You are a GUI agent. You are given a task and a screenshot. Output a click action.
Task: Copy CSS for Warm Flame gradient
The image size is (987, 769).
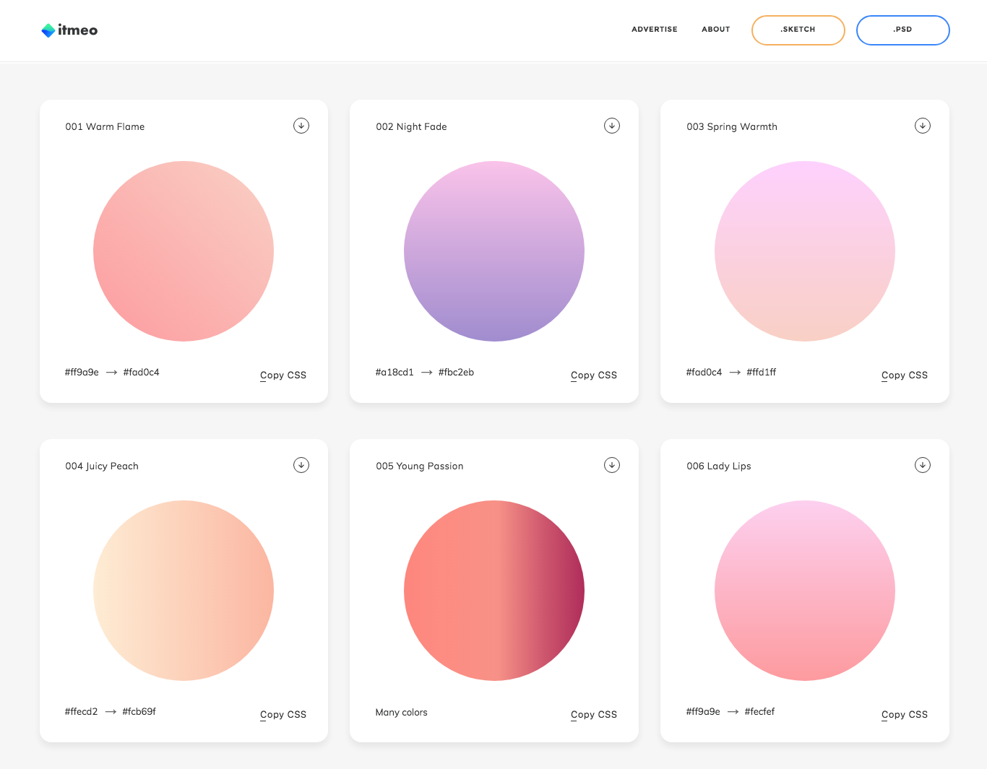pos(283,375)
